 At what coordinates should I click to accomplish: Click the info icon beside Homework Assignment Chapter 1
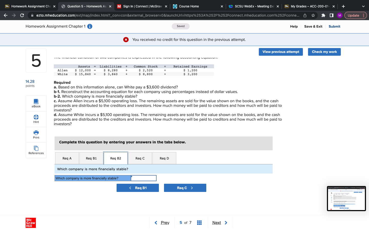click(90, 26)
